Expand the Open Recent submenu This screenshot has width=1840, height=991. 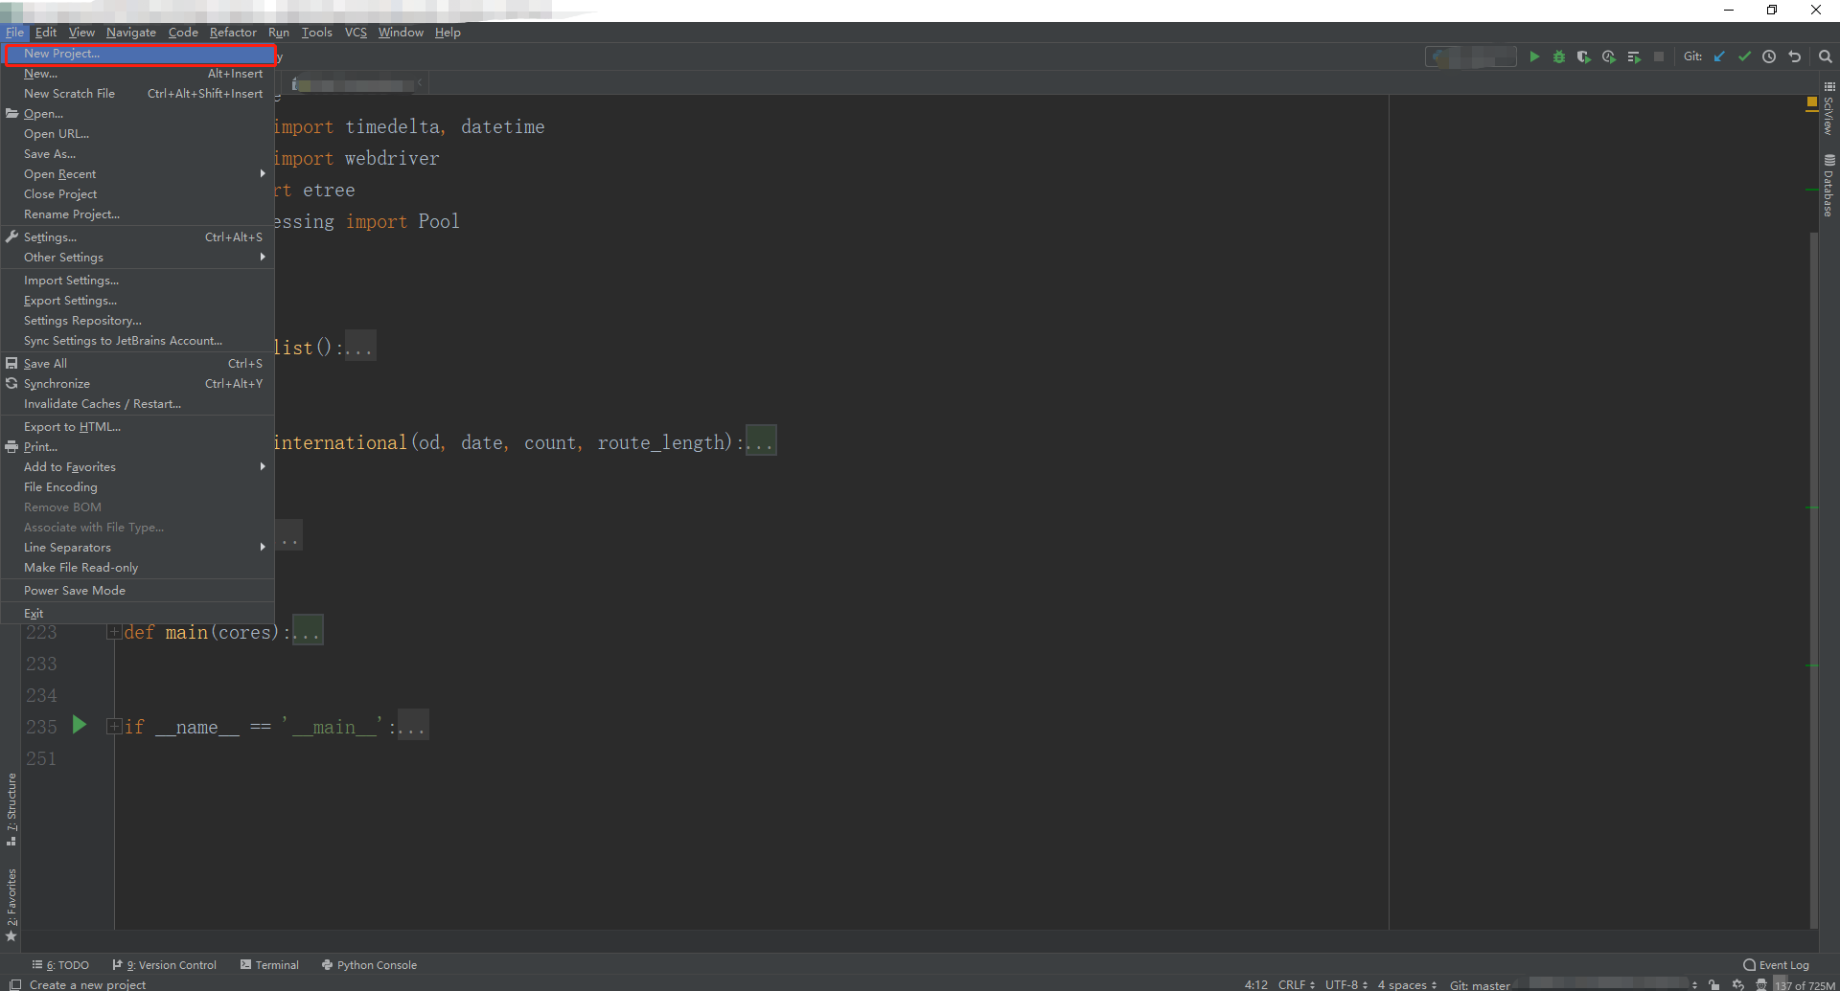click(x=137, y=174)
